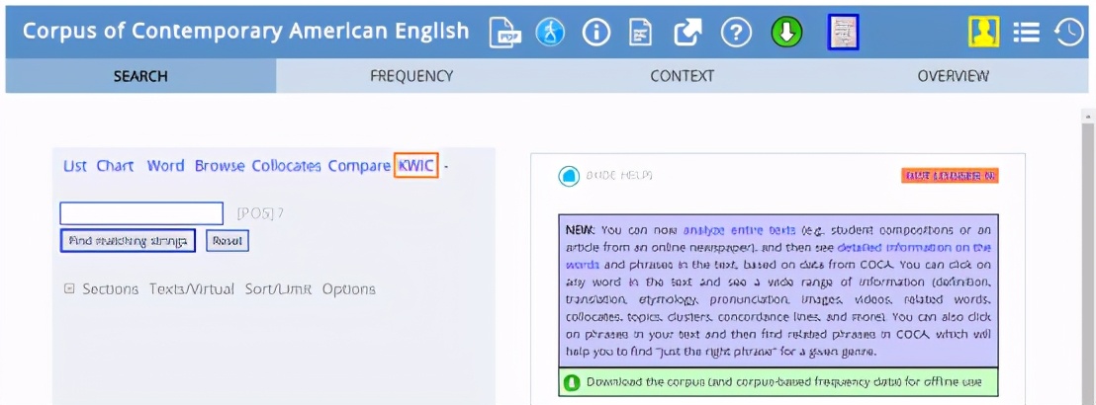
Task: Switch to the FREQUENCY tab
Action: pyautogui.click(x=411, y=76)
